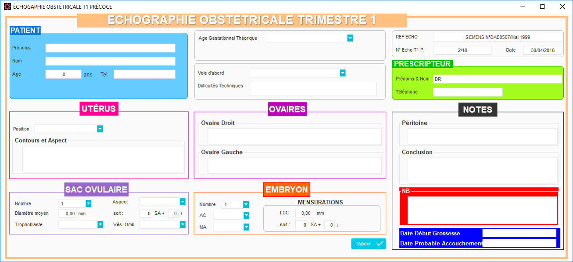Open the Age Gestationnel Théorique dropdown
This screenshot has height=262, width=573.
point(350,38)
